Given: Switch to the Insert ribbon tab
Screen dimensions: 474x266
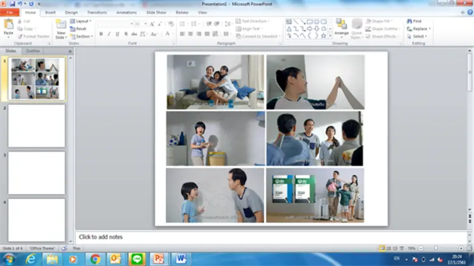Looking at the screenshot, I should [50, 12].
